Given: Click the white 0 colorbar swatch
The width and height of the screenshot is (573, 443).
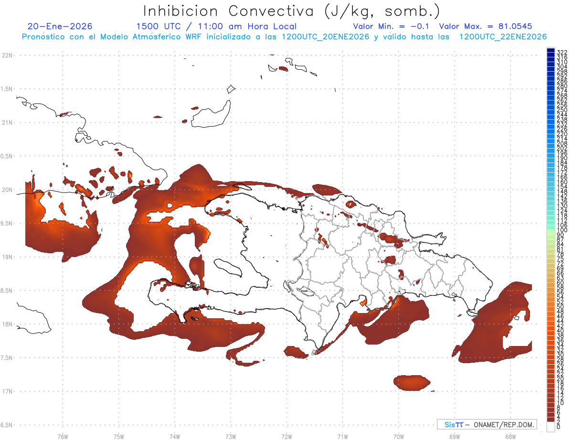Looking at the screenshot, I should [551, 427].
